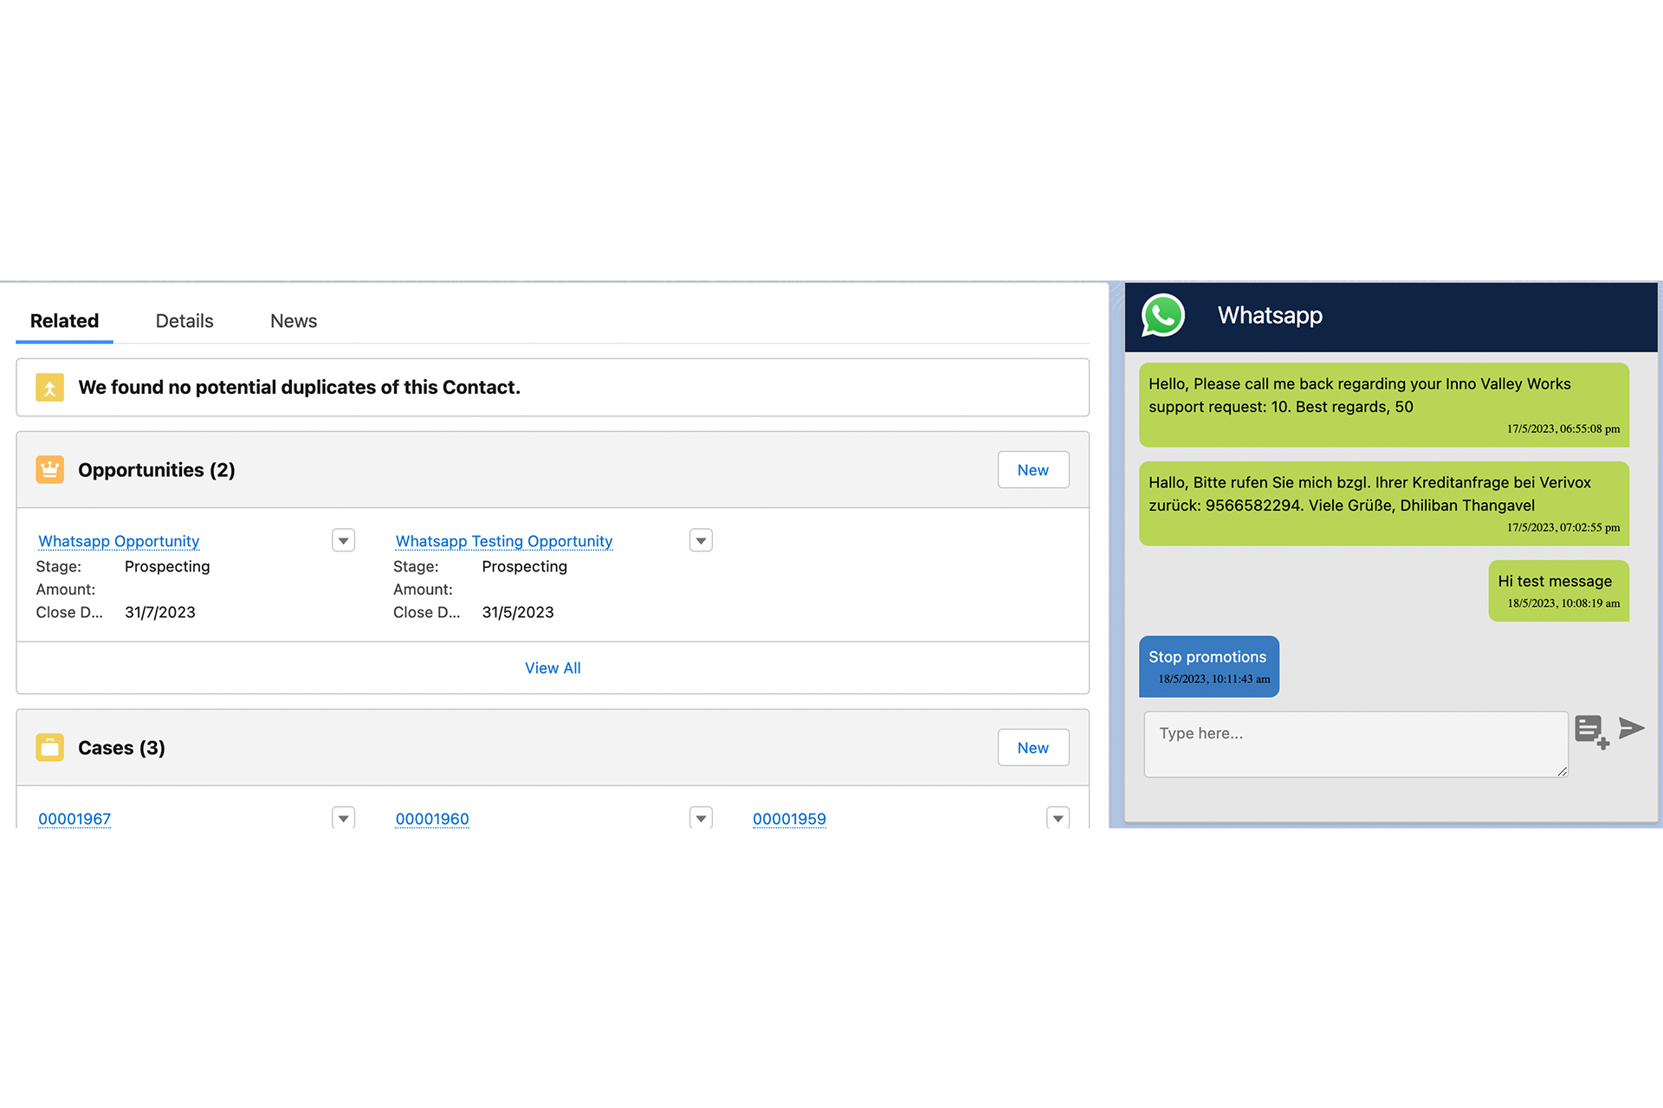Click timestamp 17/5/2023, 06:55:08 pm

tap(1563, 429)
